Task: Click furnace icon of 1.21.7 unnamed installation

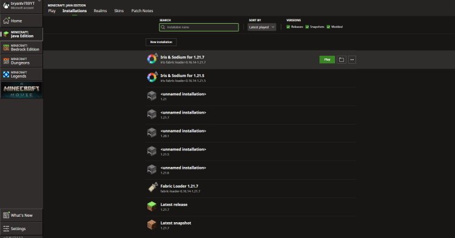Action: tap(152, 114)
